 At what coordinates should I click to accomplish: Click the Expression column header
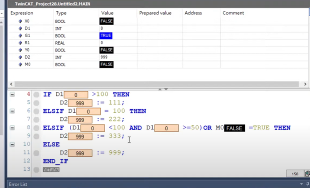tap(22, 13)
